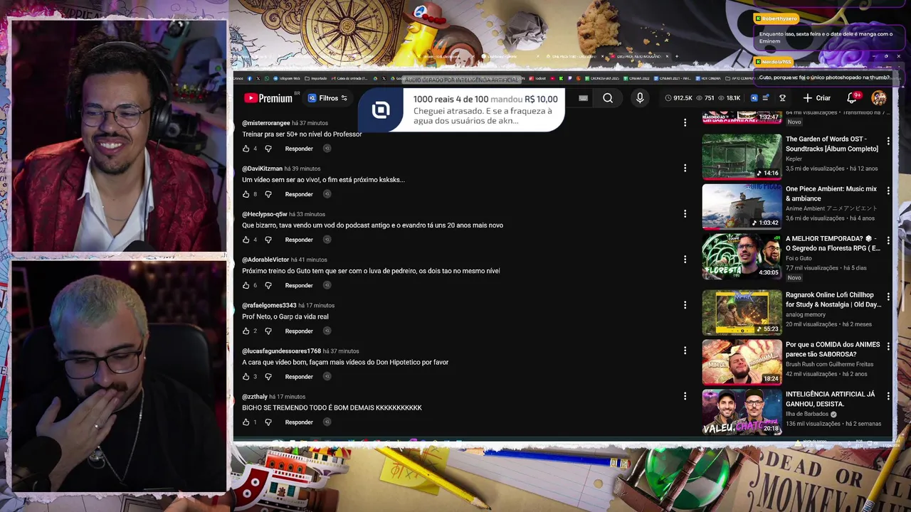The height and width of the screenshot is (512, 911).
Task: Like the @rafaelgomes3343 comment
Action: point(246,331)
